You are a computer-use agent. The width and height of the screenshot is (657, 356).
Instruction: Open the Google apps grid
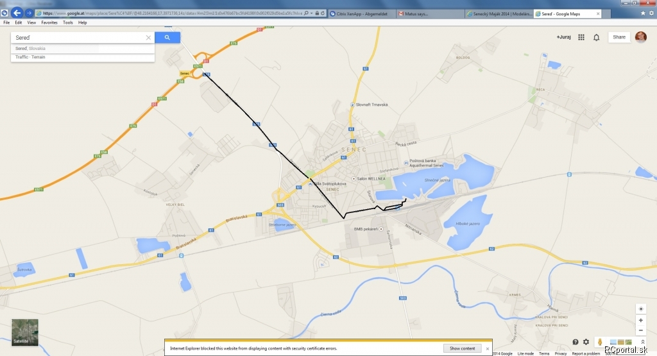tap(581, 37)
